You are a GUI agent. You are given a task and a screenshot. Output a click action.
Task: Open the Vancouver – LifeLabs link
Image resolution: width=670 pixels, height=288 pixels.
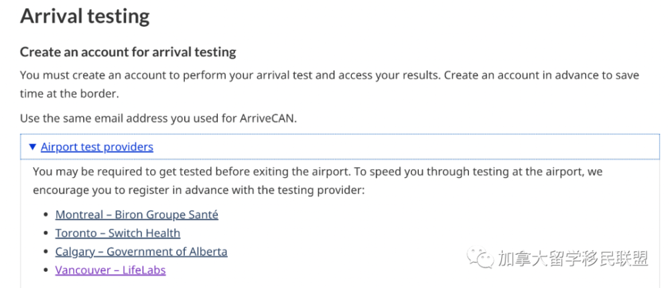(111, 270)
